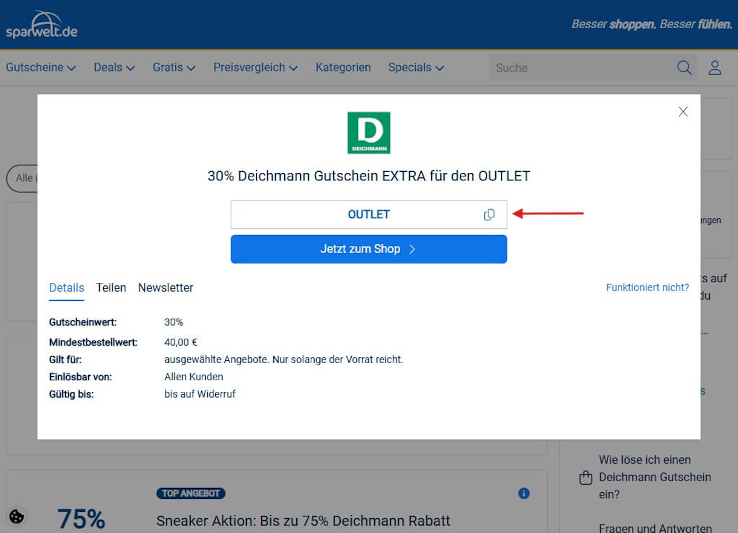Click the info icon on Sneaker Aktion card
Screen dimensions: 738x533
click(x=524, y=493)
